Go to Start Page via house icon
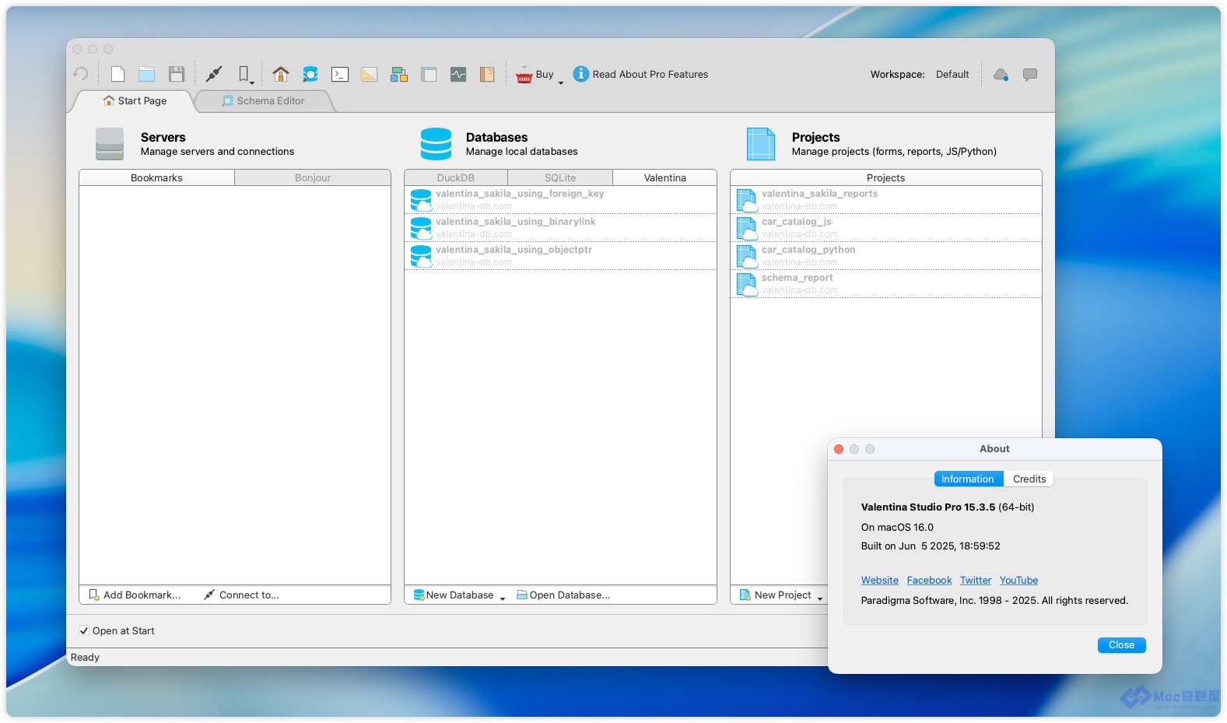 tap(281, 74)
